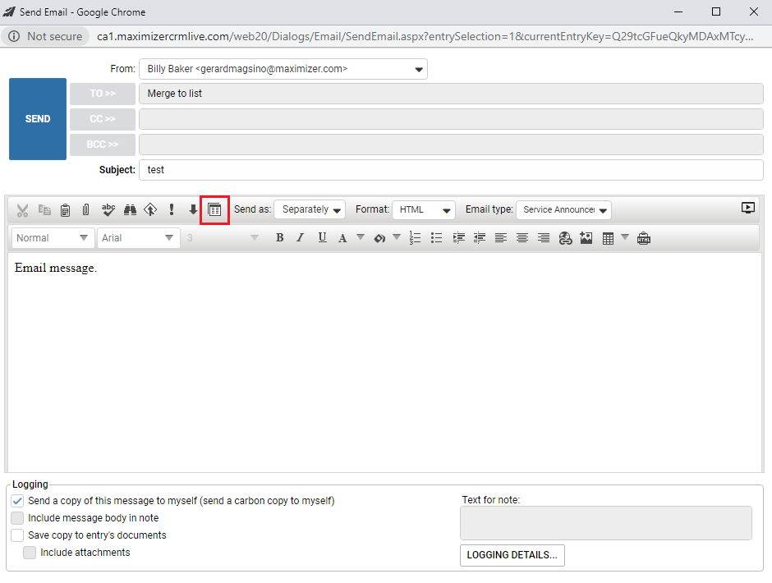
Task: Open the font size dropdown
Action: [x=223, y=238]
